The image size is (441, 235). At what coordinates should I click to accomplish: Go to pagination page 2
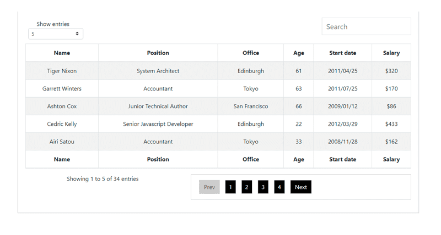coord(246,187)
